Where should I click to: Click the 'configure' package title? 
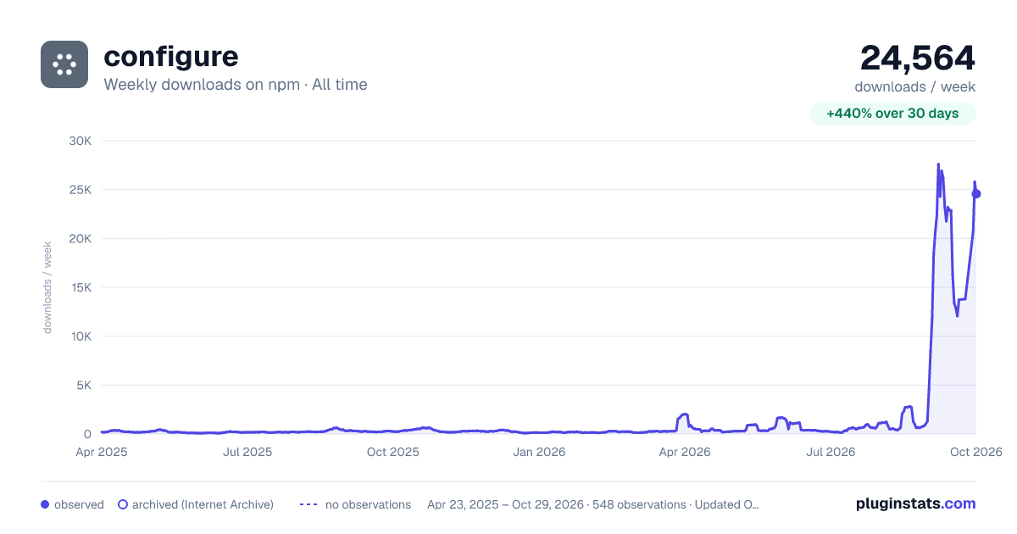tap(171, 56)
